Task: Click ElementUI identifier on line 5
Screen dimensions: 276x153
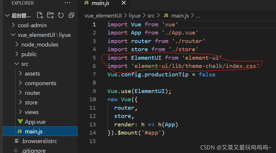Action: point(146,58)
